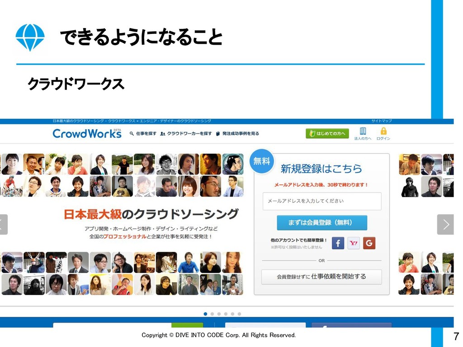Click the right carousel arrow
Viewport: 463px width, 347px height.
coord(445,225)
